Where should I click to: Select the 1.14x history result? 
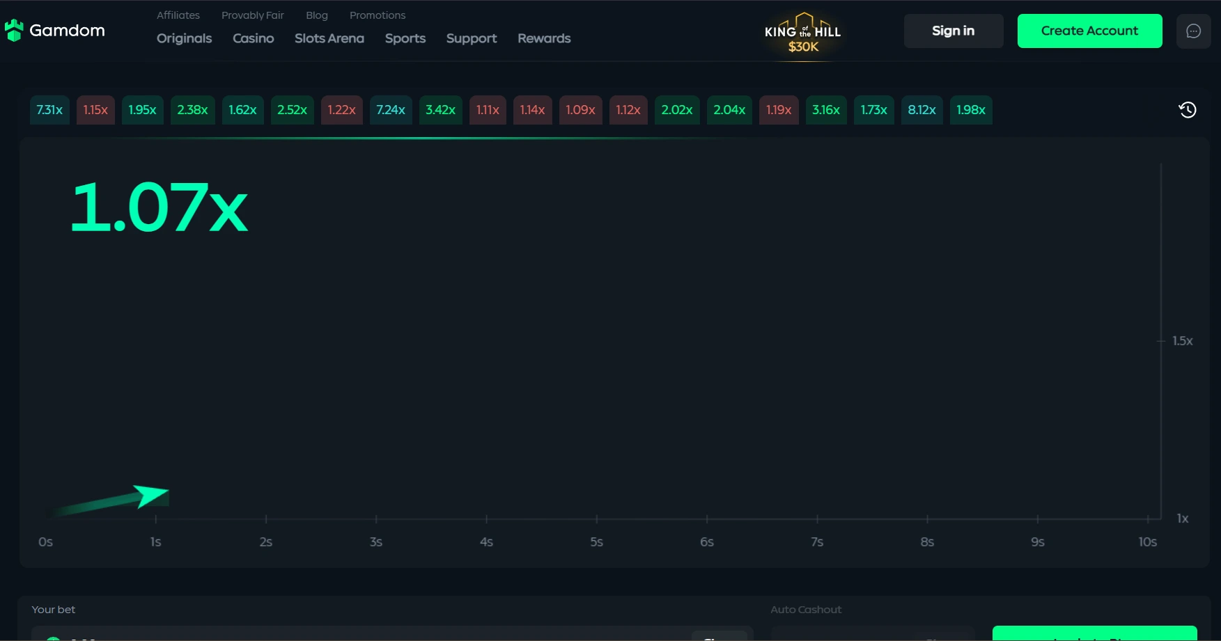(x=532, y=110)
